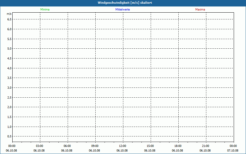Click the 21:00 time axis label
The height and width of the screenshot is (154, 246).
205,146
